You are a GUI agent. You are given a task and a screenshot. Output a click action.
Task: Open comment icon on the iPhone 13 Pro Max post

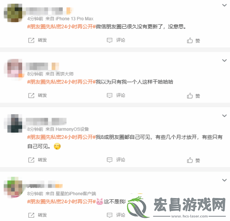click(x=110, y=40)
